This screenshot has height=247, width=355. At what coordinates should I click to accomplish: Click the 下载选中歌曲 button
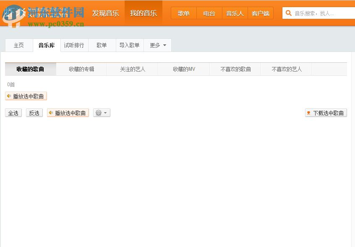pyautogui.click(x=326, y=112)
